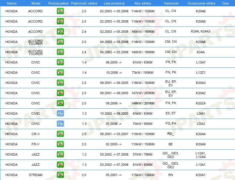Click the engine capacity '1.2' in the JAZZ row
The image size is (235, 180).
pos(84,154)
